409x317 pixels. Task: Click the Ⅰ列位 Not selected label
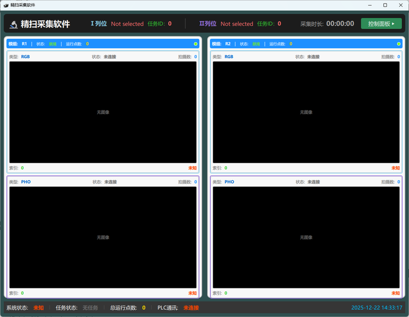point(127,24)
